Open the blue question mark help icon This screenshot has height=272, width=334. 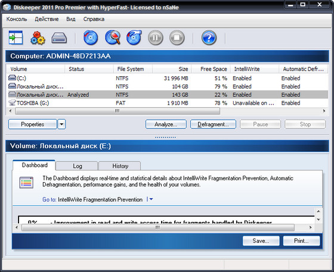(209, 38)
